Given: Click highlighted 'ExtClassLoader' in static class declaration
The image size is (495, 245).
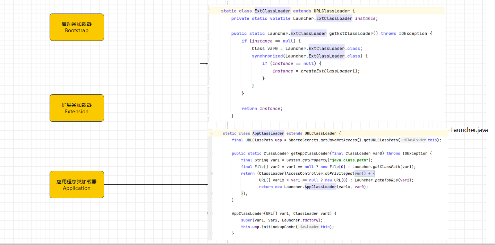Looking at the screenshot, I should tap(273, 11).
